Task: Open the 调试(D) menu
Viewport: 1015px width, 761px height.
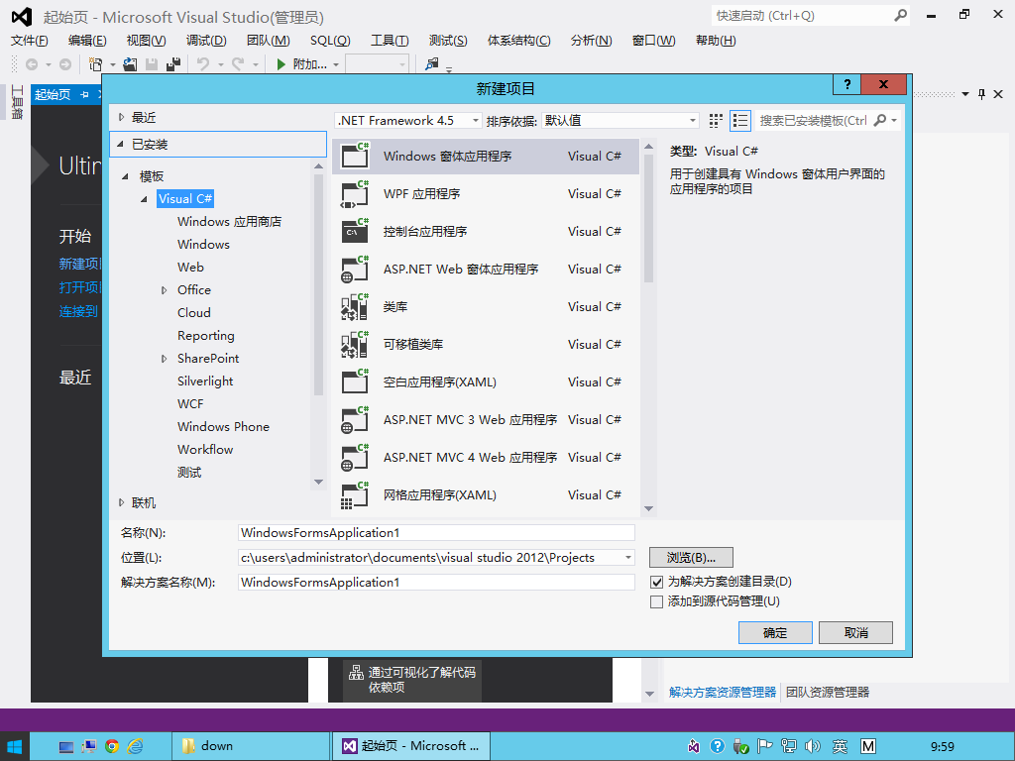Action: 206,41
